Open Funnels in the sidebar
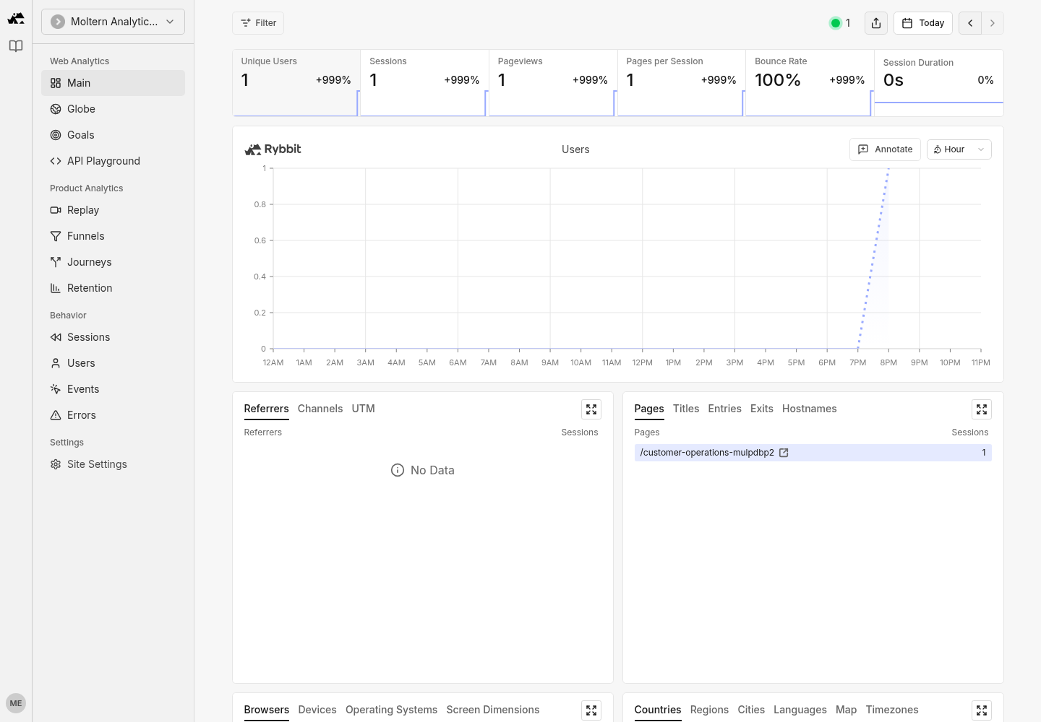The image size is (1041, 722). (x=113, y=236)
